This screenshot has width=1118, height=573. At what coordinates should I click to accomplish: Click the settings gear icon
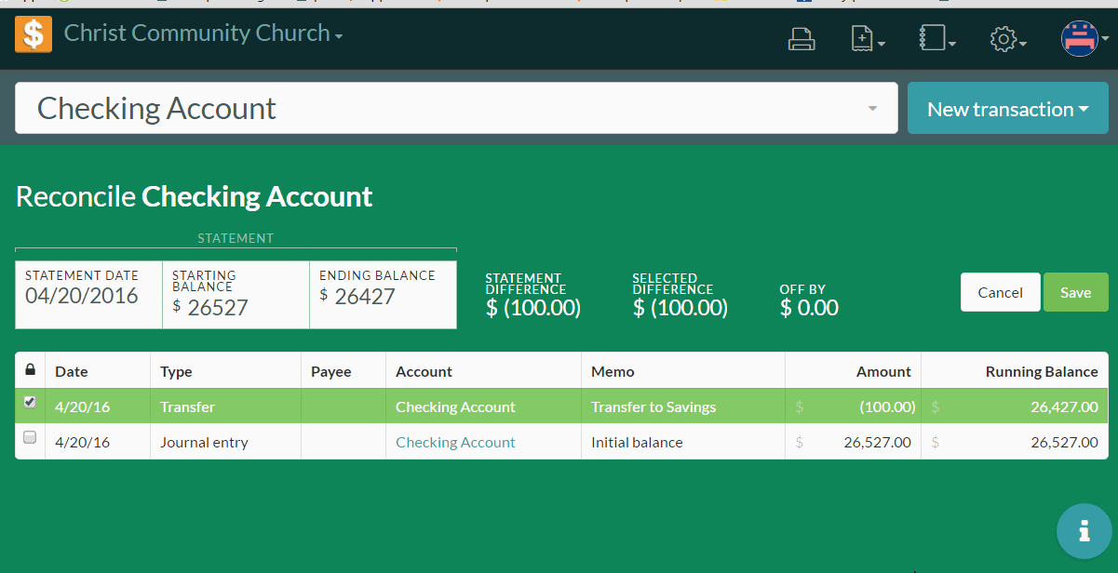click(1005, 39)
